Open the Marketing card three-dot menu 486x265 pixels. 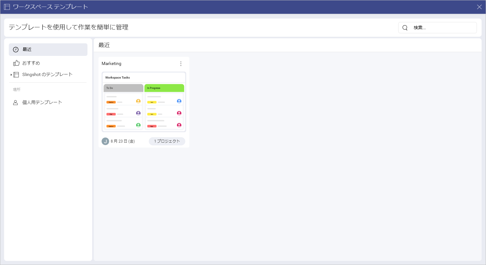click(181, 64)
